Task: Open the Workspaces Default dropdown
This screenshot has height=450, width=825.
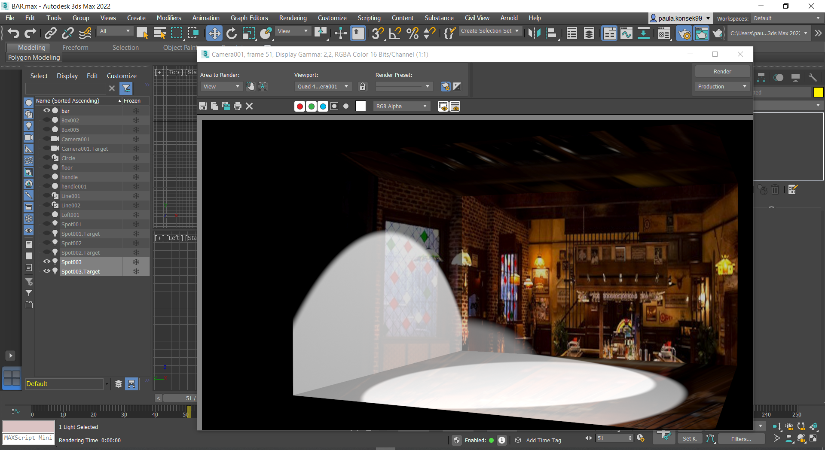Action: [x=787, y=18]
